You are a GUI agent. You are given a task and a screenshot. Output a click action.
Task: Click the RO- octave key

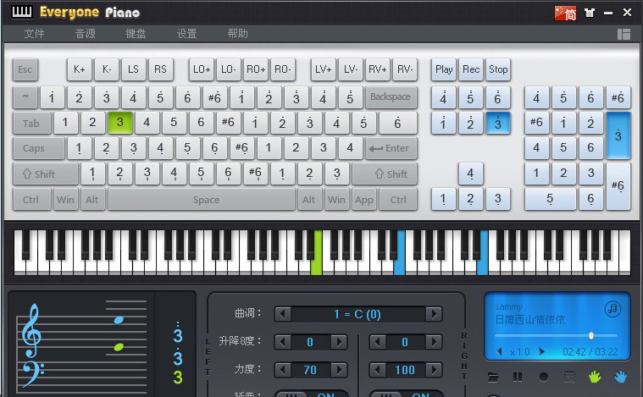[x=283, y=69]
